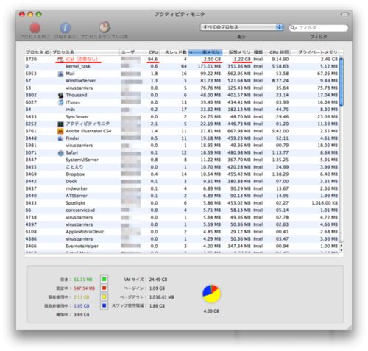Click the yellow Active memory color swatch
The width and height of the screenshot is (368, 351).
point(104,297)
